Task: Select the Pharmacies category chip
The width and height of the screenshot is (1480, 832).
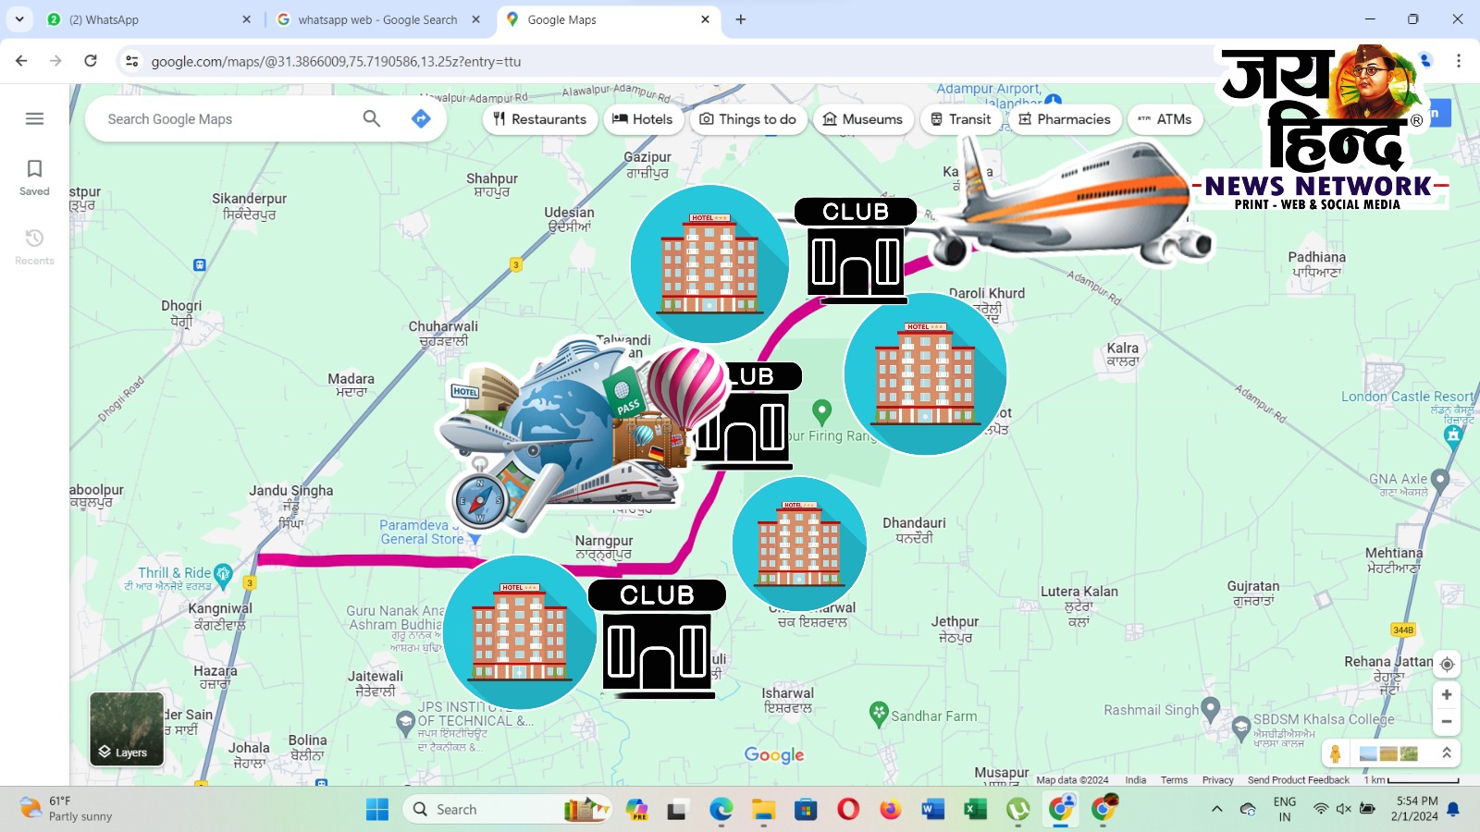Action: coord(1065,119)
